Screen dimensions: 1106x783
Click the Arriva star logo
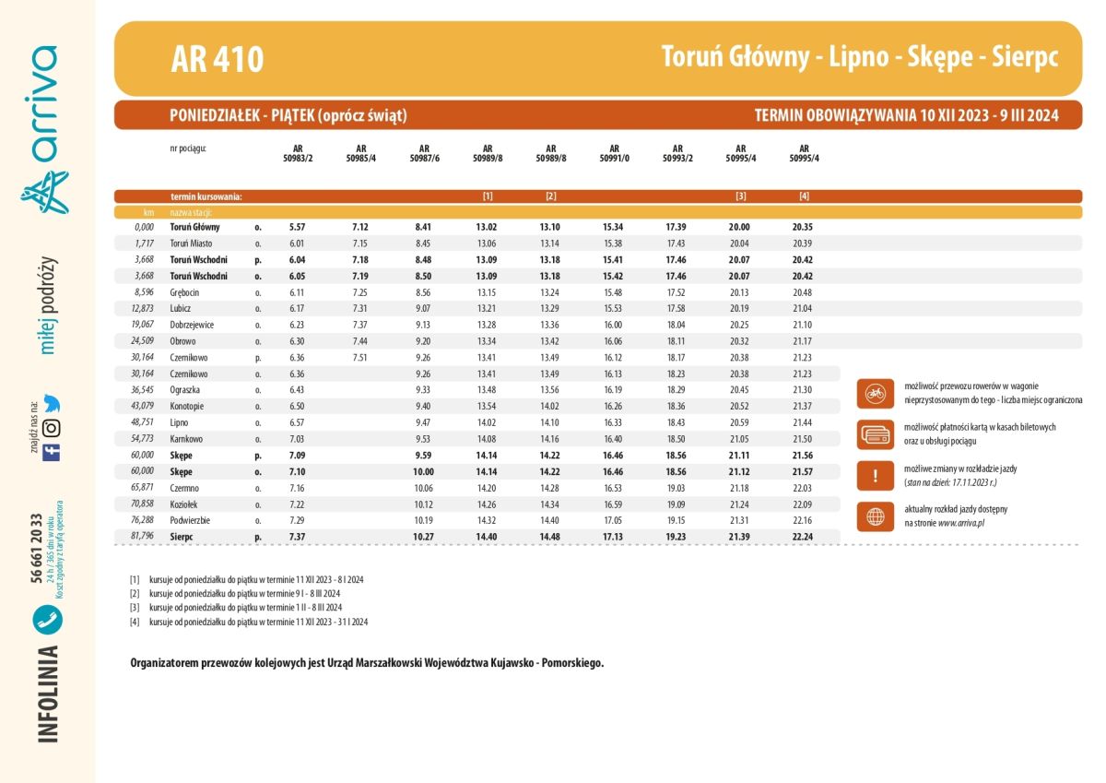(x=47, y=195)
